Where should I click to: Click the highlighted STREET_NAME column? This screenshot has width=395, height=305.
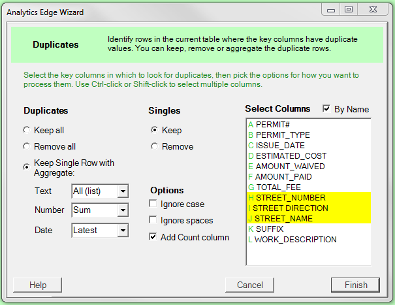[x=285, y=219]
